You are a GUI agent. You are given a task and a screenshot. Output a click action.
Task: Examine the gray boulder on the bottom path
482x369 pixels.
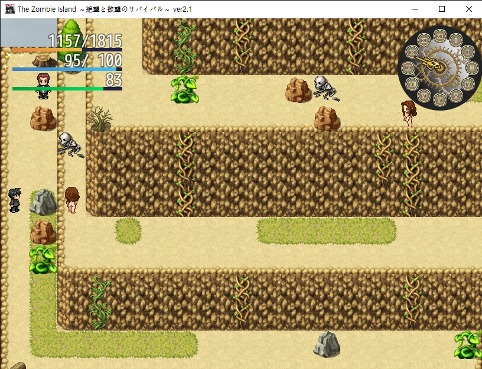tap(327, 344)
